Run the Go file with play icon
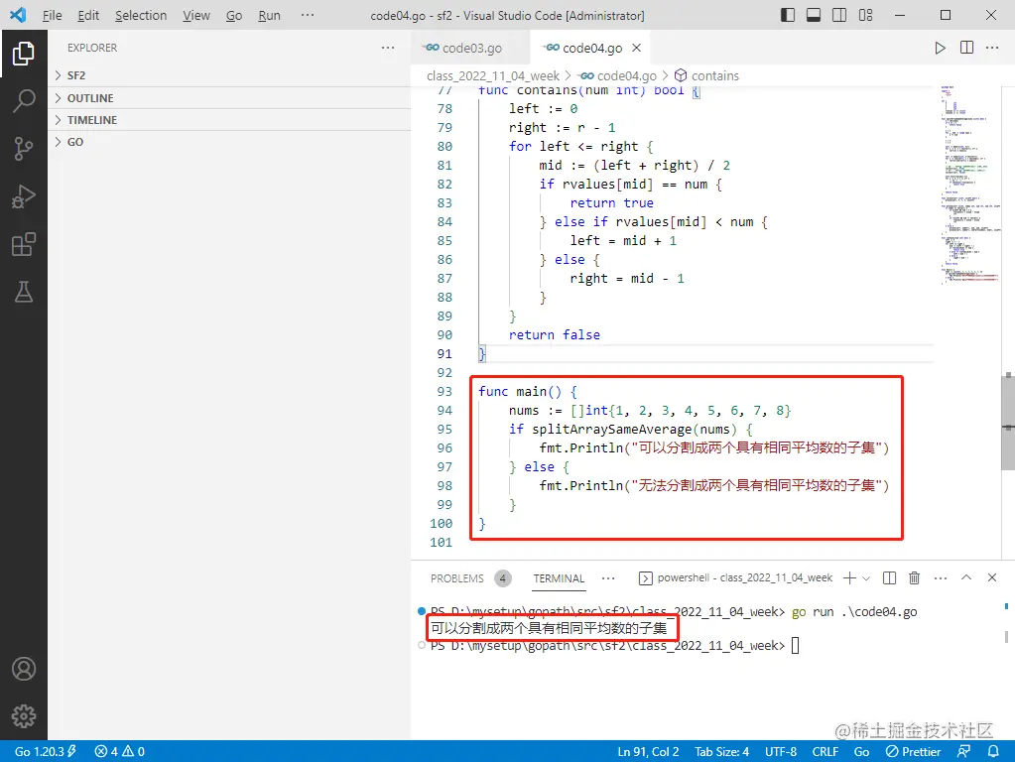1015x762 pixels. click(x=940, y=48)
